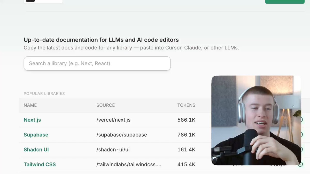The image size is (310, 174).
Task: Click the webcam video overlay thumbnail
Action: coord(256,120)
